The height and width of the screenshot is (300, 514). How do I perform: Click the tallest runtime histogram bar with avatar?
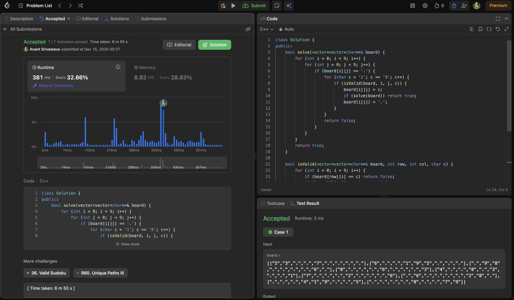point(161,127)
